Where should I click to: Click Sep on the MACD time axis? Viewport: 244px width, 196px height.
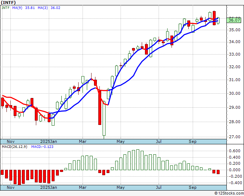[x=193, y=187]
